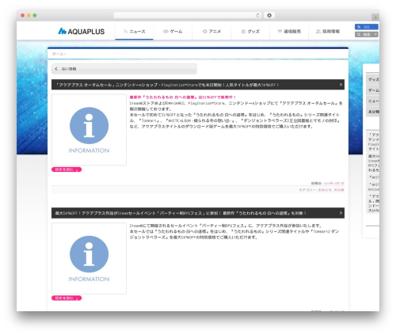Select ゲーム category in the right sidebar
Screen dimensions: 396x335
coord(373,90)
